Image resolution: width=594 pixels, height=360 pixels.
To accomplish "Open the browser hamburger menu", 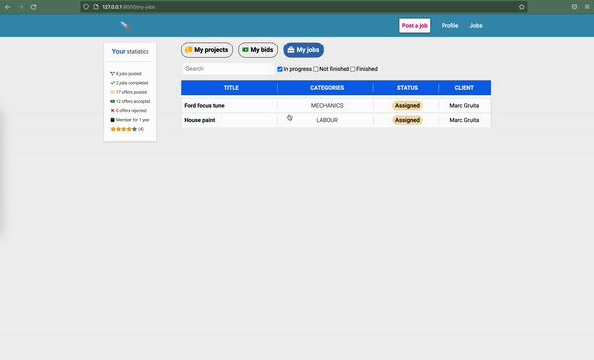I will [587, 7].
